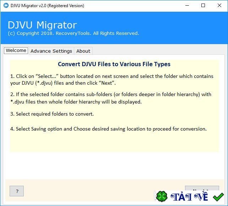Click step 2 instruction about sub-folders
Screen dimensions: 228x206
111,98
